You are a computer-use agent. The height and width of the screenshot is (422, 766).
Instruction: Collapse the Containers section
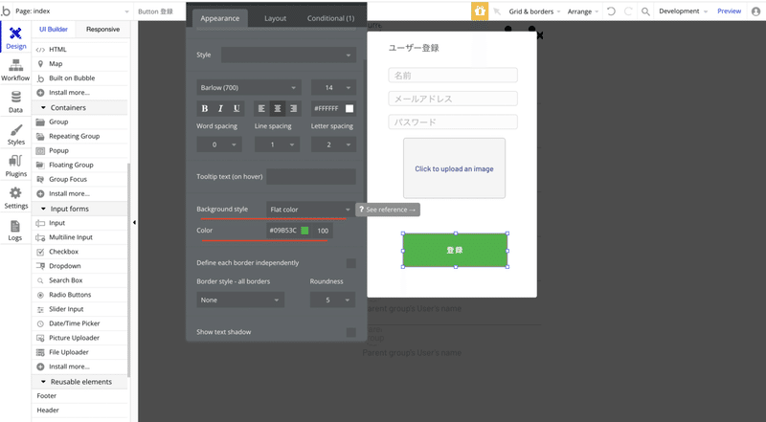[43, 107]
